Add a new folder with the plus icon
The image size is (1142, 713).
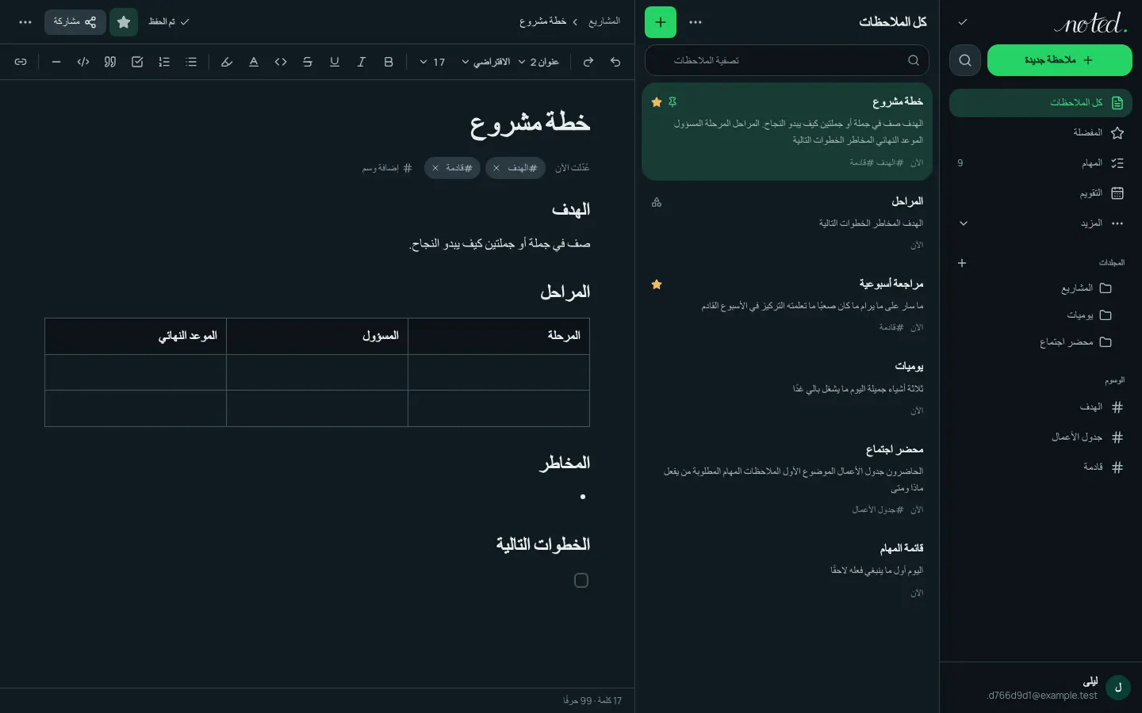coord(962,263)
